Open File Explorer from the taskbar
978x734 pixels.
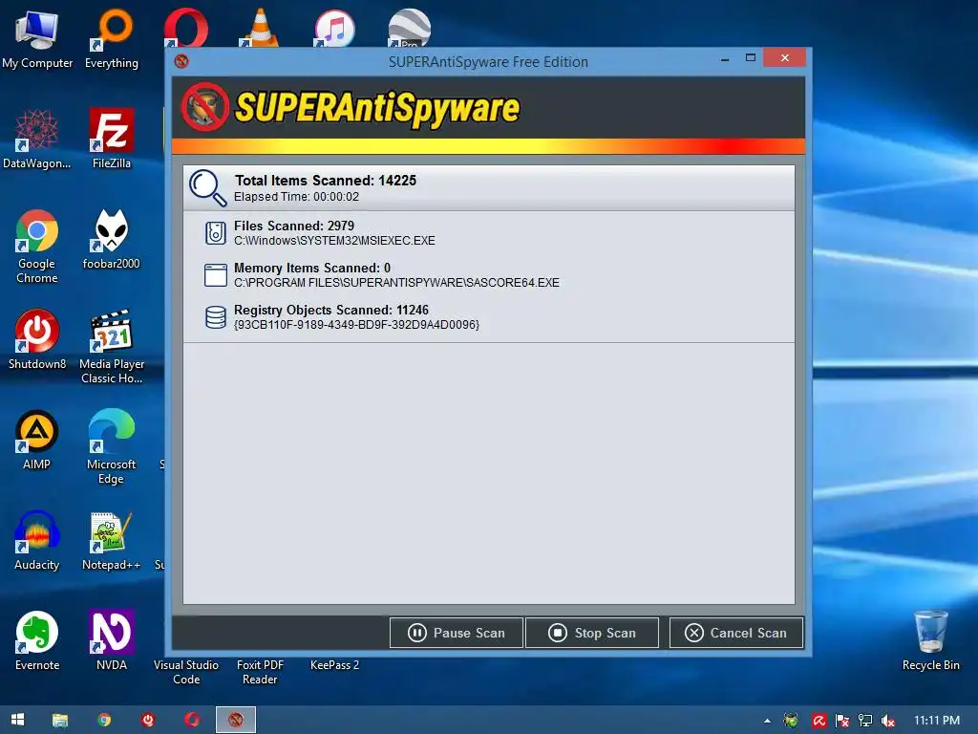tap(60, 721)
